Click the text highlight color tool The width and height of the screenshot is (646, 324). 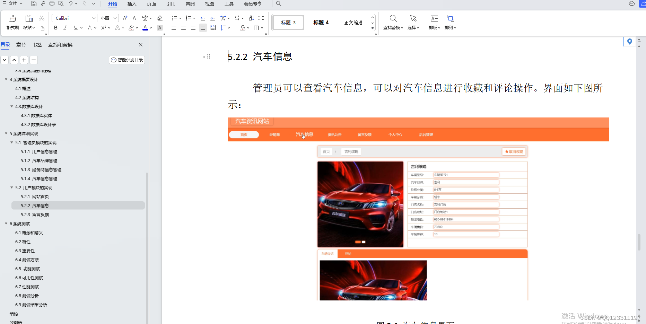tap(131, 28)
